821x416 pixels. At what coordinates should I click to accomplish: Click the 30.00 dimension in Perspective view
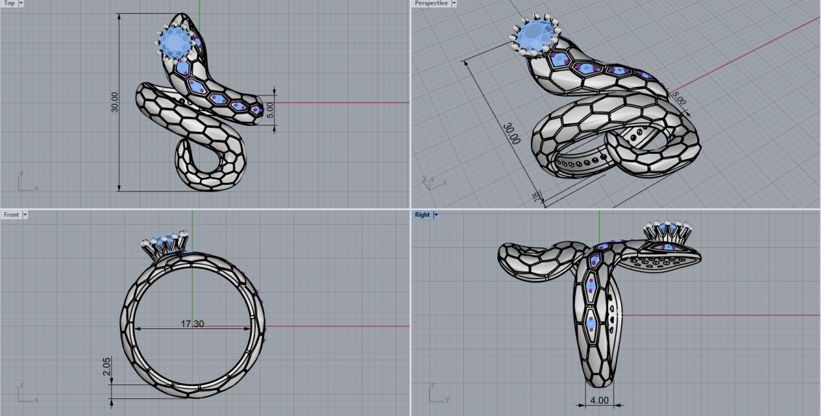[511, 131]
